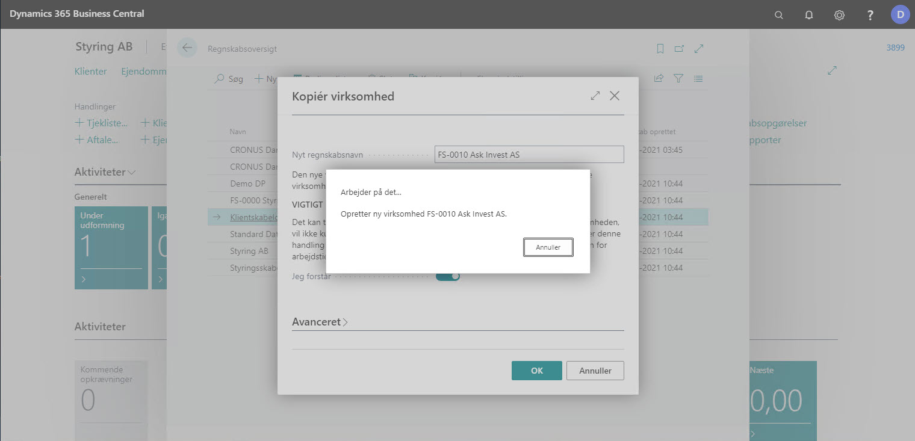Open Regnskabsoversigt page in new window
This screenshot has height=441, width=915.
(x=679, y=49)
